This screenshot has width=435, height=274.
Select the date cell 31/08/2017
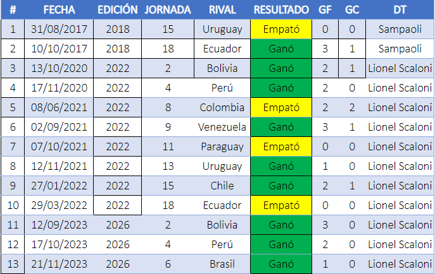[x=59, y=29]
